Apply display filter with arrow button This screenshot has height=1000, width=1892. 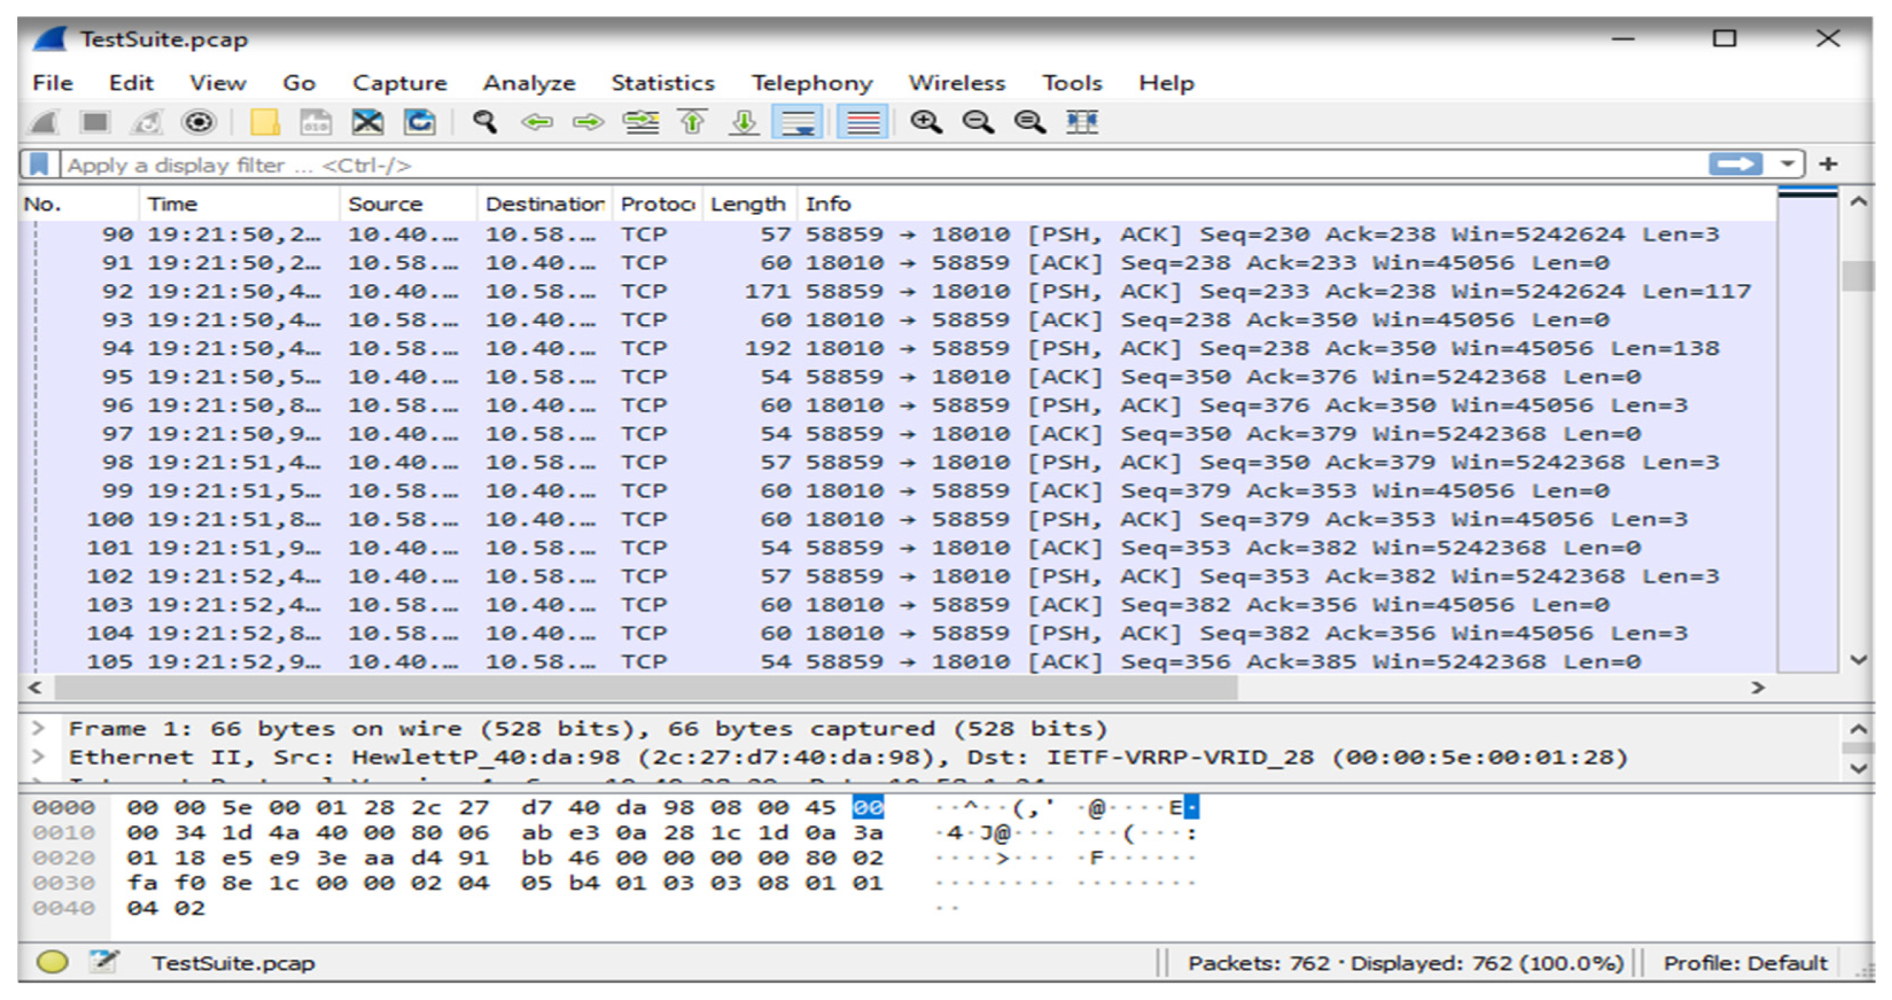pyautogui.click(x=1735, y=163)
